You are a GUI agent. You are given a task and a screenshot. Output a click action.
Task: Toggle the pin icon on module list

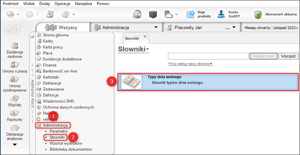tap(33, 36)
